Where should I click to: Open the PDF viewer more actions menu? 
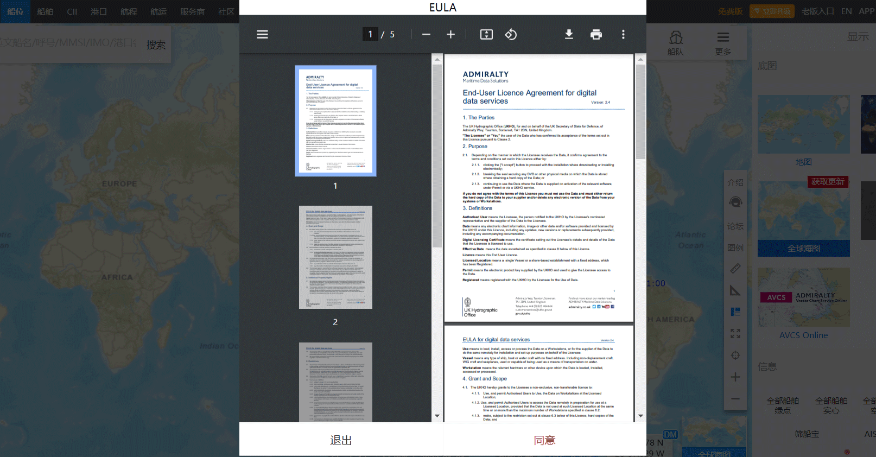[x=623, y=34]
